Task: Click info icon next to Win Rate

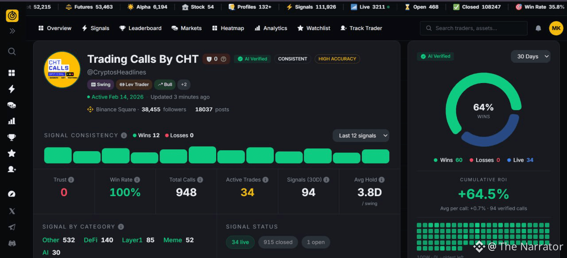Action: [137, 180]
